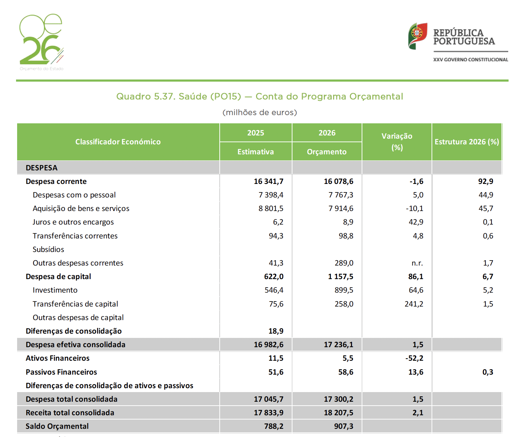
Task: Click the "Despesa efetiva consolidada" row label
Action: click(x=75, y=345)
